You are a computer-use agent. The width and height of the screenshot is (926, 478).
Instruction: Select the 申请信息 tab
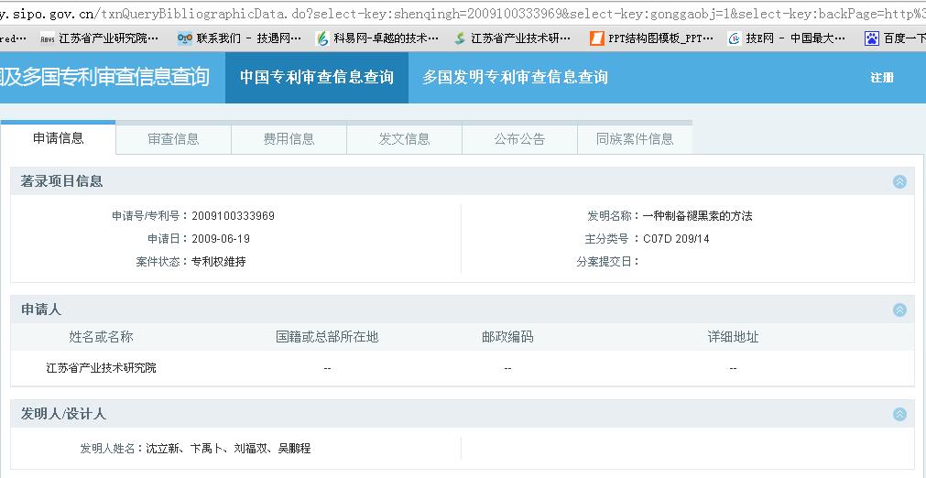(x=59, y=138)
